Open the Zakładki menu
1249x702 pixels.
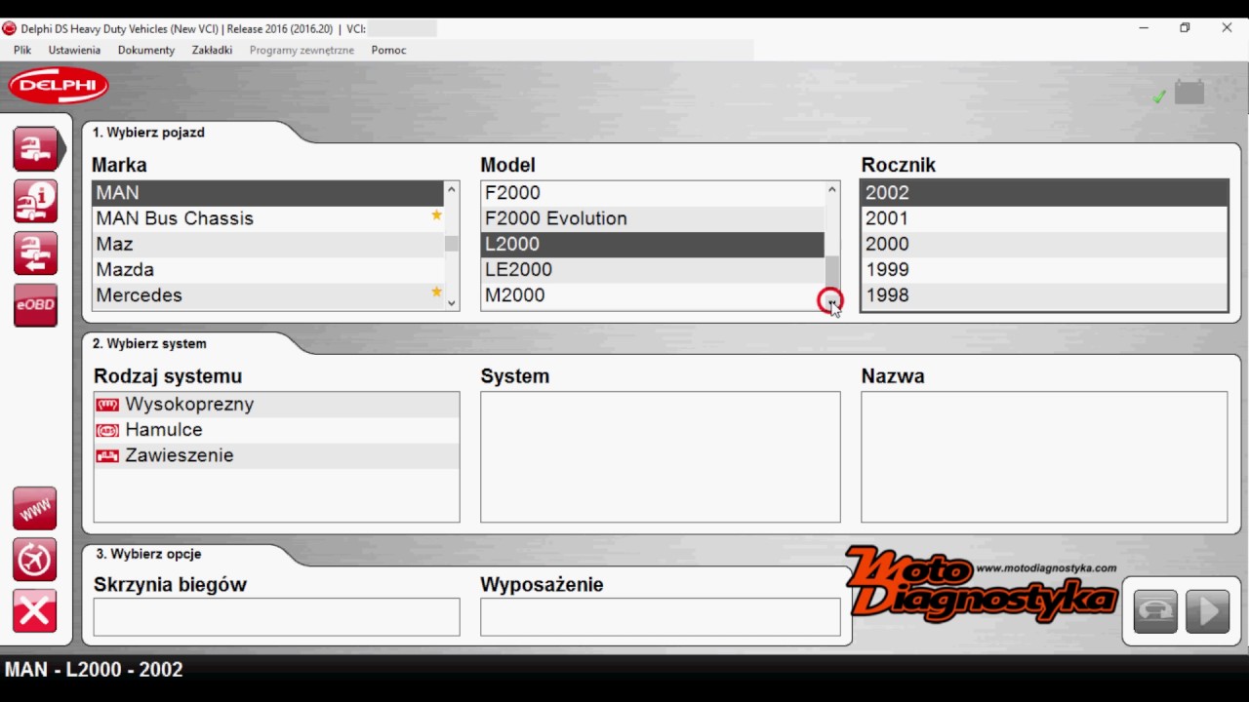(212, 50)
